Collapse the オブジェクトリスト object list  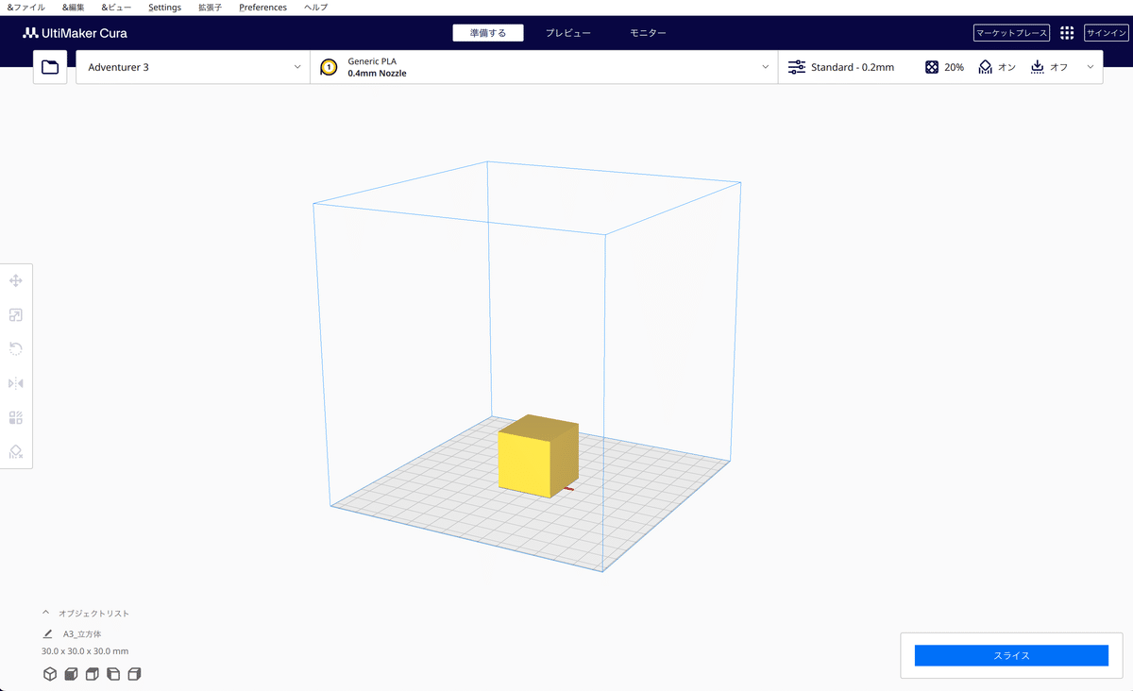coord(46,614)
